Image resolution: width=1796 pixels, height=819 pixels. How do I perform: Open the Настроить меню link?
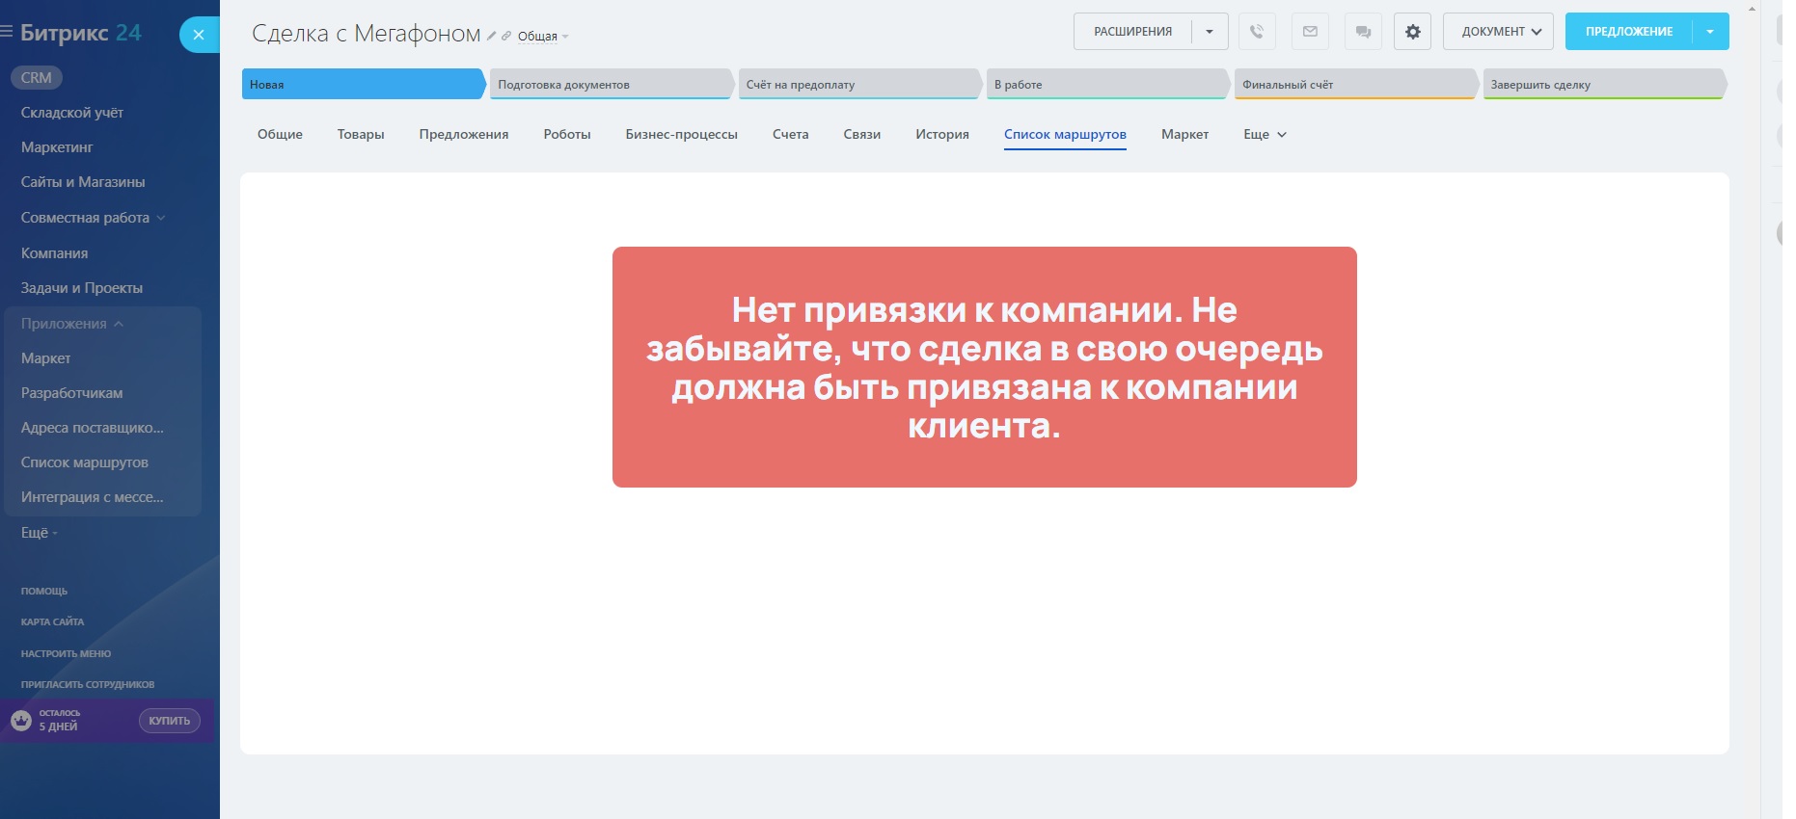coord(66,653)
